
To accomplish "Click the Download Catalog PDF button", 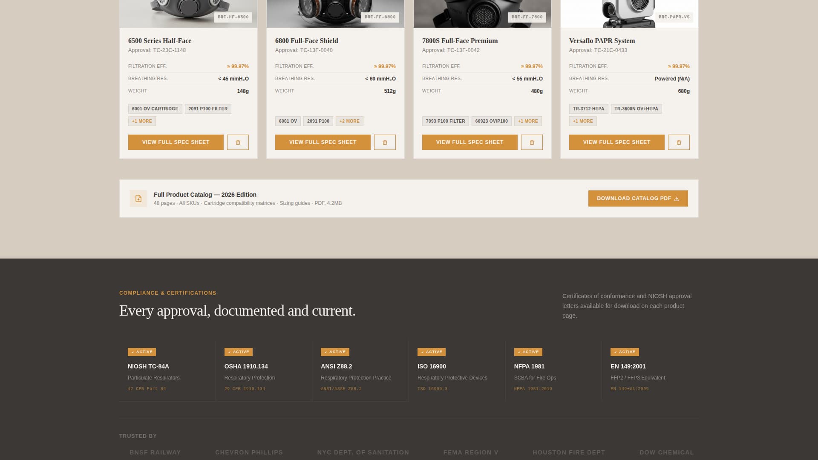I will click(638, 198).
